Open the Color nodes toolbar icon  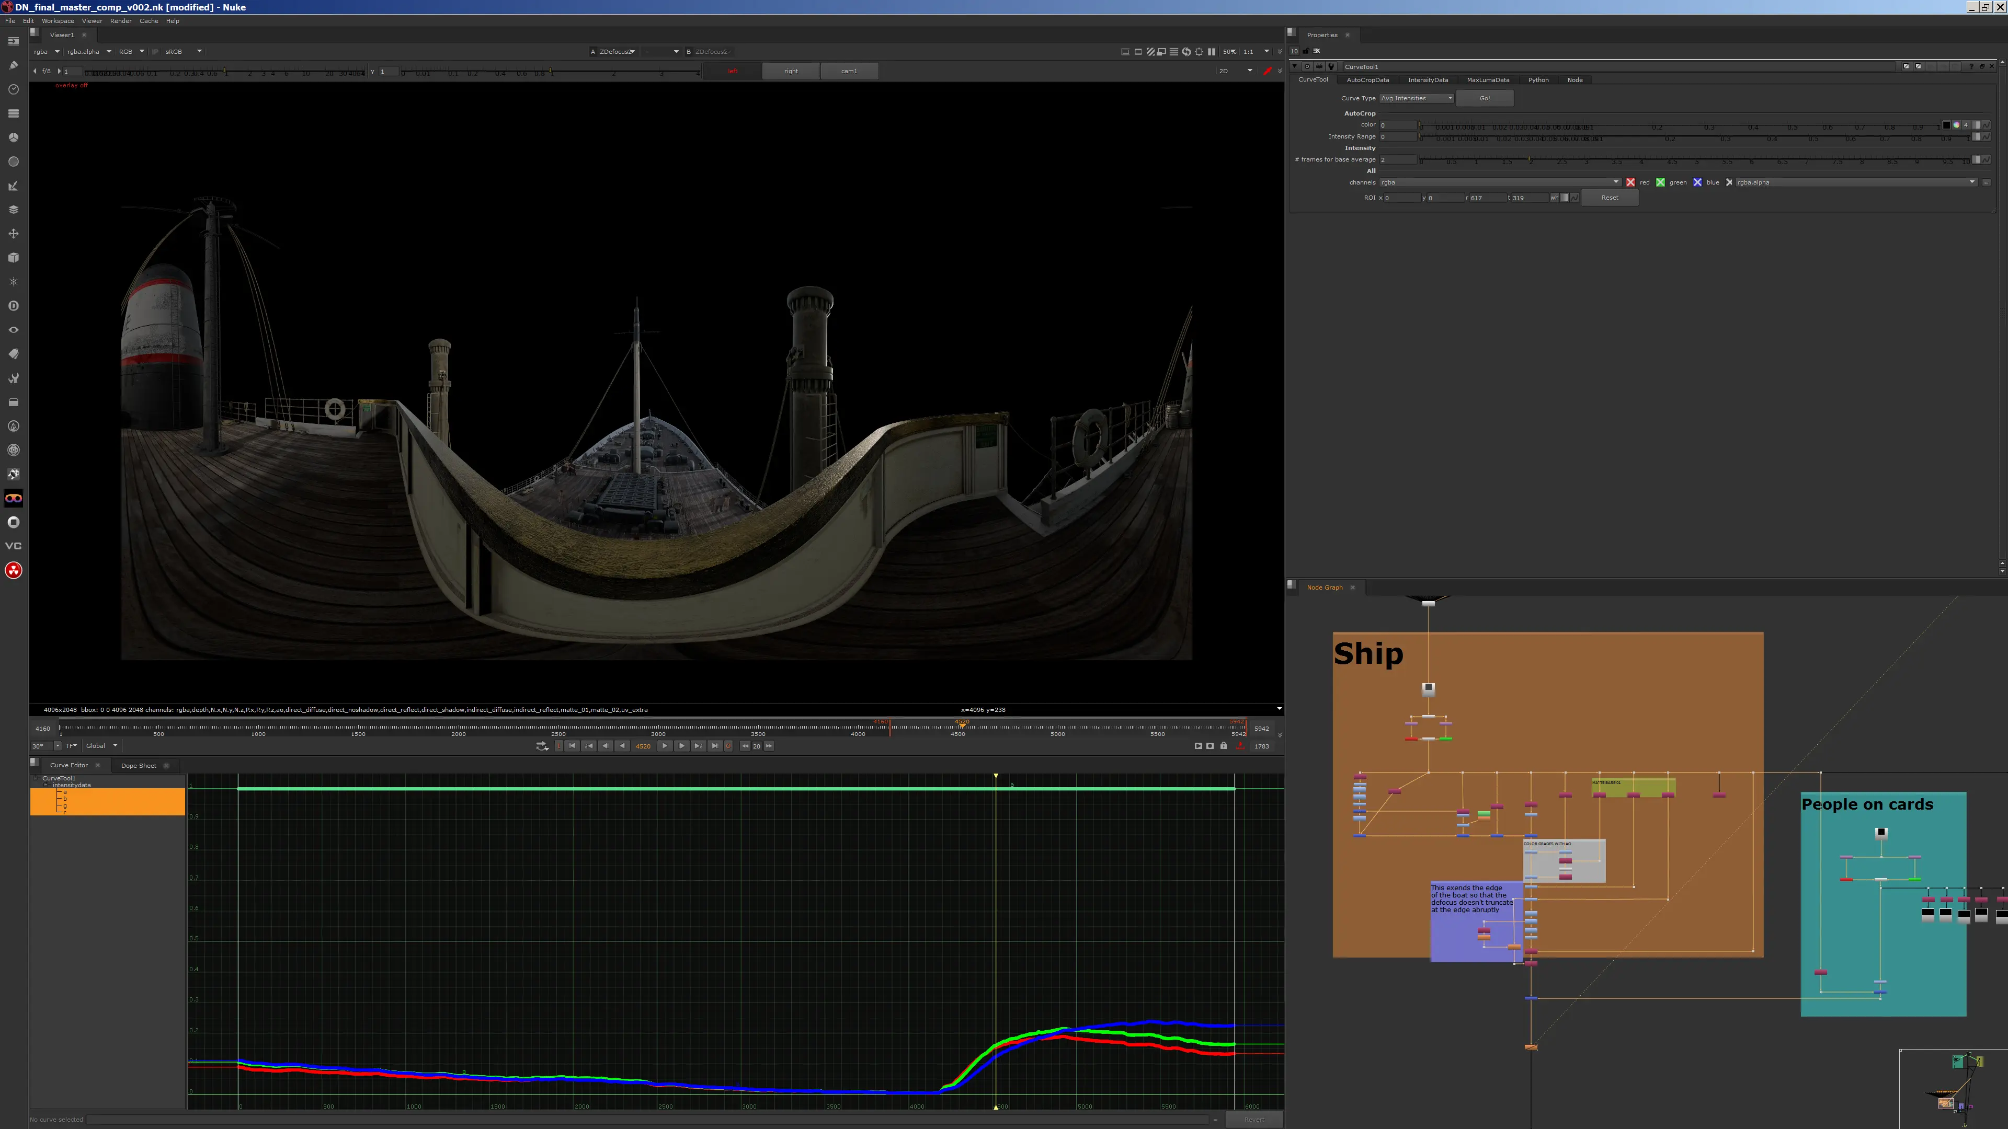pos(13,137)
